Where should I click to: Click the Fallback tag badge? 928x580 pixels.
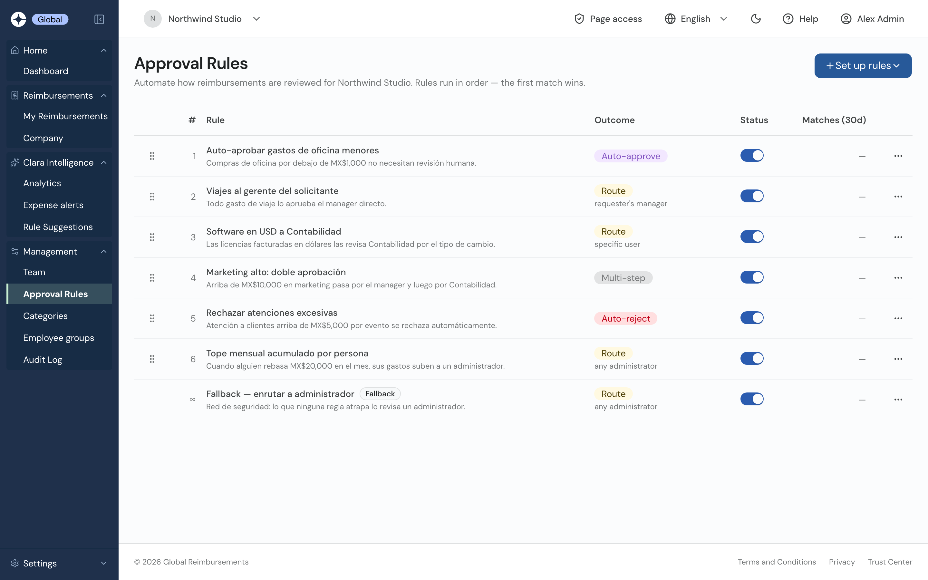click(x=380, y=394)
